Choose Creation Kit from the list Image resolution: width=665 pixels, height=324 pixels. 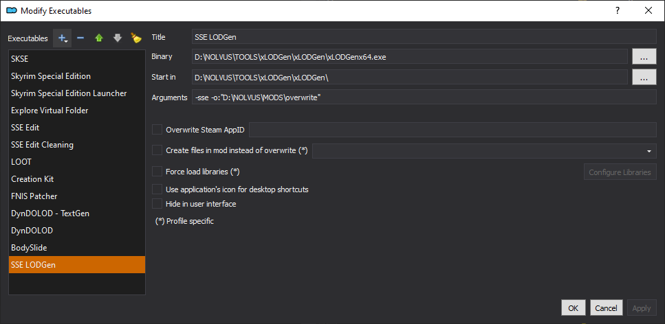click(77, 179)
